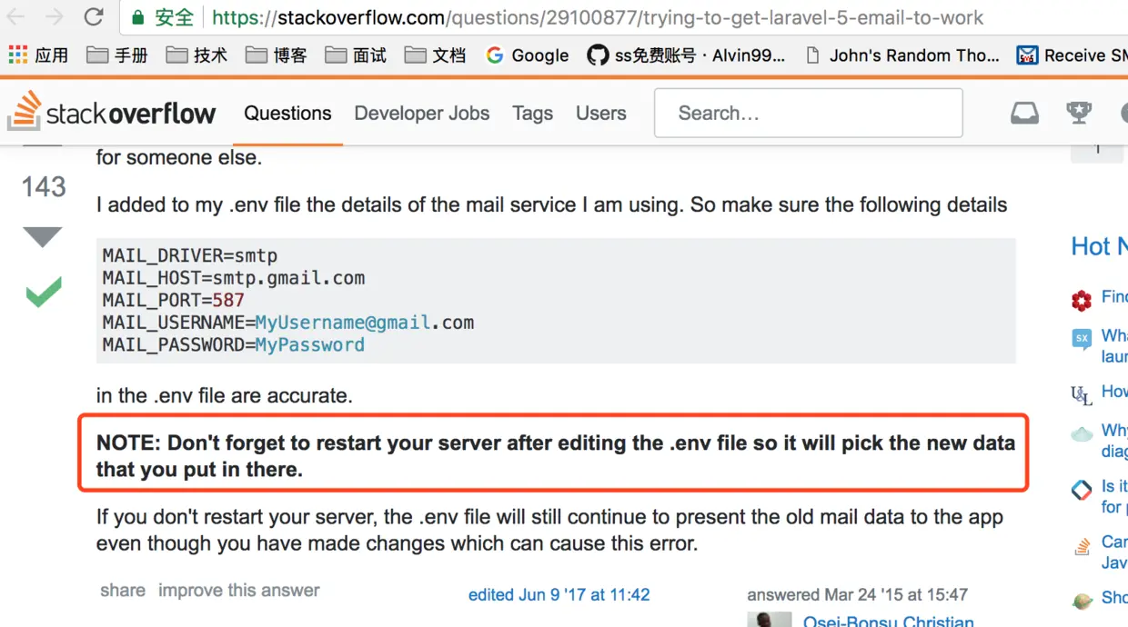Open the inbox icon in header
This screenshot has height=627, width=1128.
pyautogui.click(x=1024, y=113)
